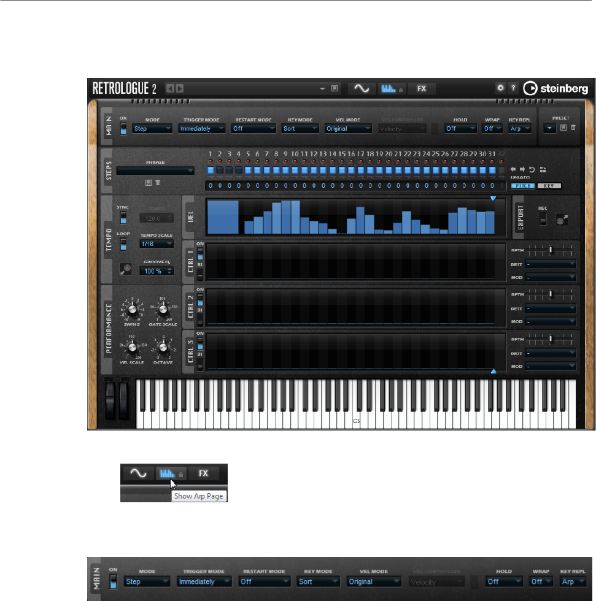Toggle the REC switch in EXPORT section
This screenshot has height=601, width=596.
point(543,220)
